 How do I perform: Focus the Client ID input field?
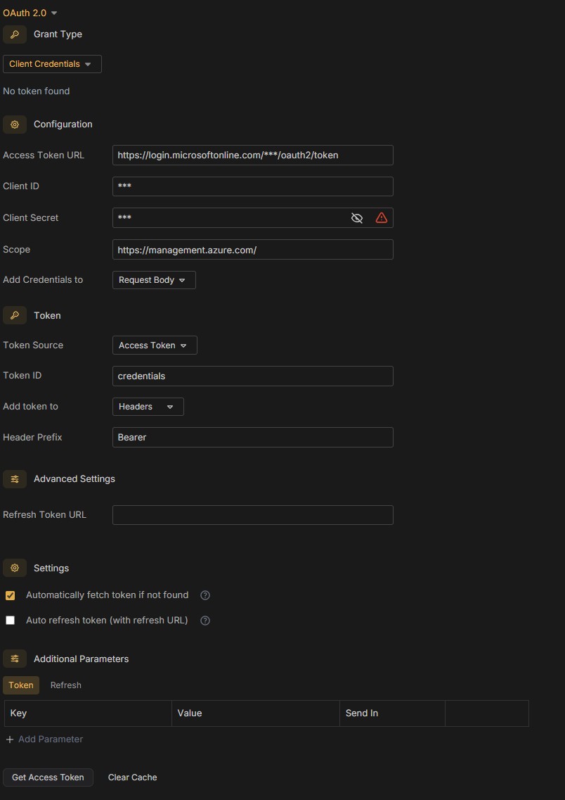(x=253, y=186)
